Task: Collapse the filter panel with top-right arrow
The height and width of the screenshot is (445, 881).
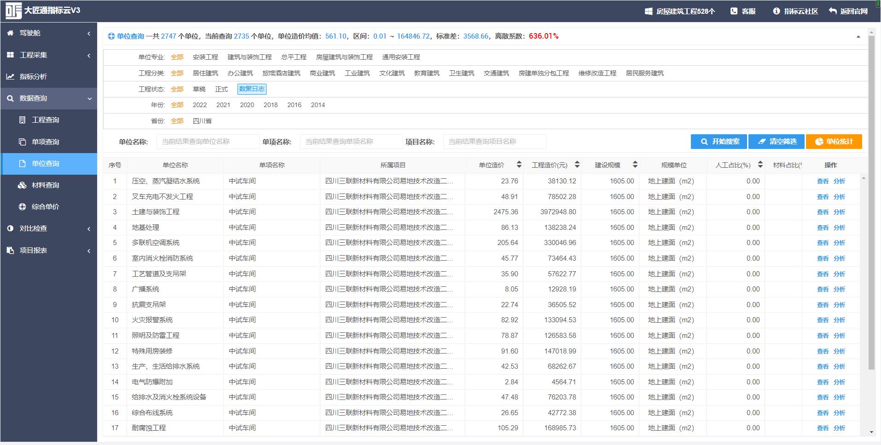Action: coord(858,37)
